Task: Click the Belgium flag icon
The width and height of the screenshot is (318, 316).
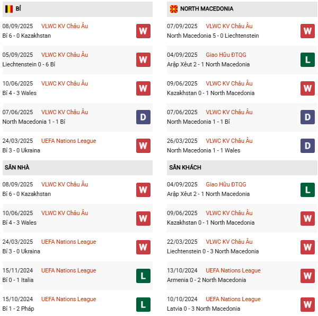Action: [x=9, y=9]
